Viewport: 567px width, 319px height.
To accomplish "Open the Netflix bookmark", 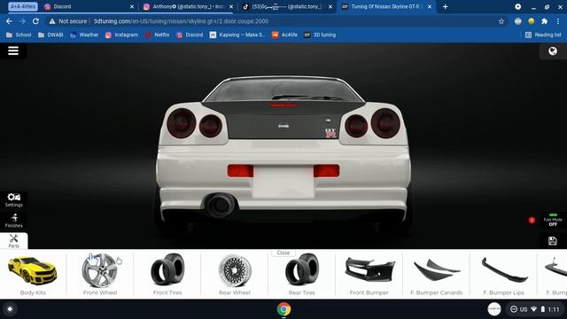I will 158,35.
